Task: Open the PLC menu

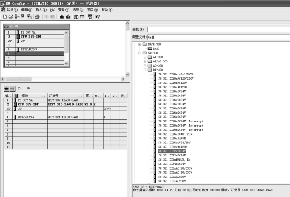Action: tap(53, 10)
